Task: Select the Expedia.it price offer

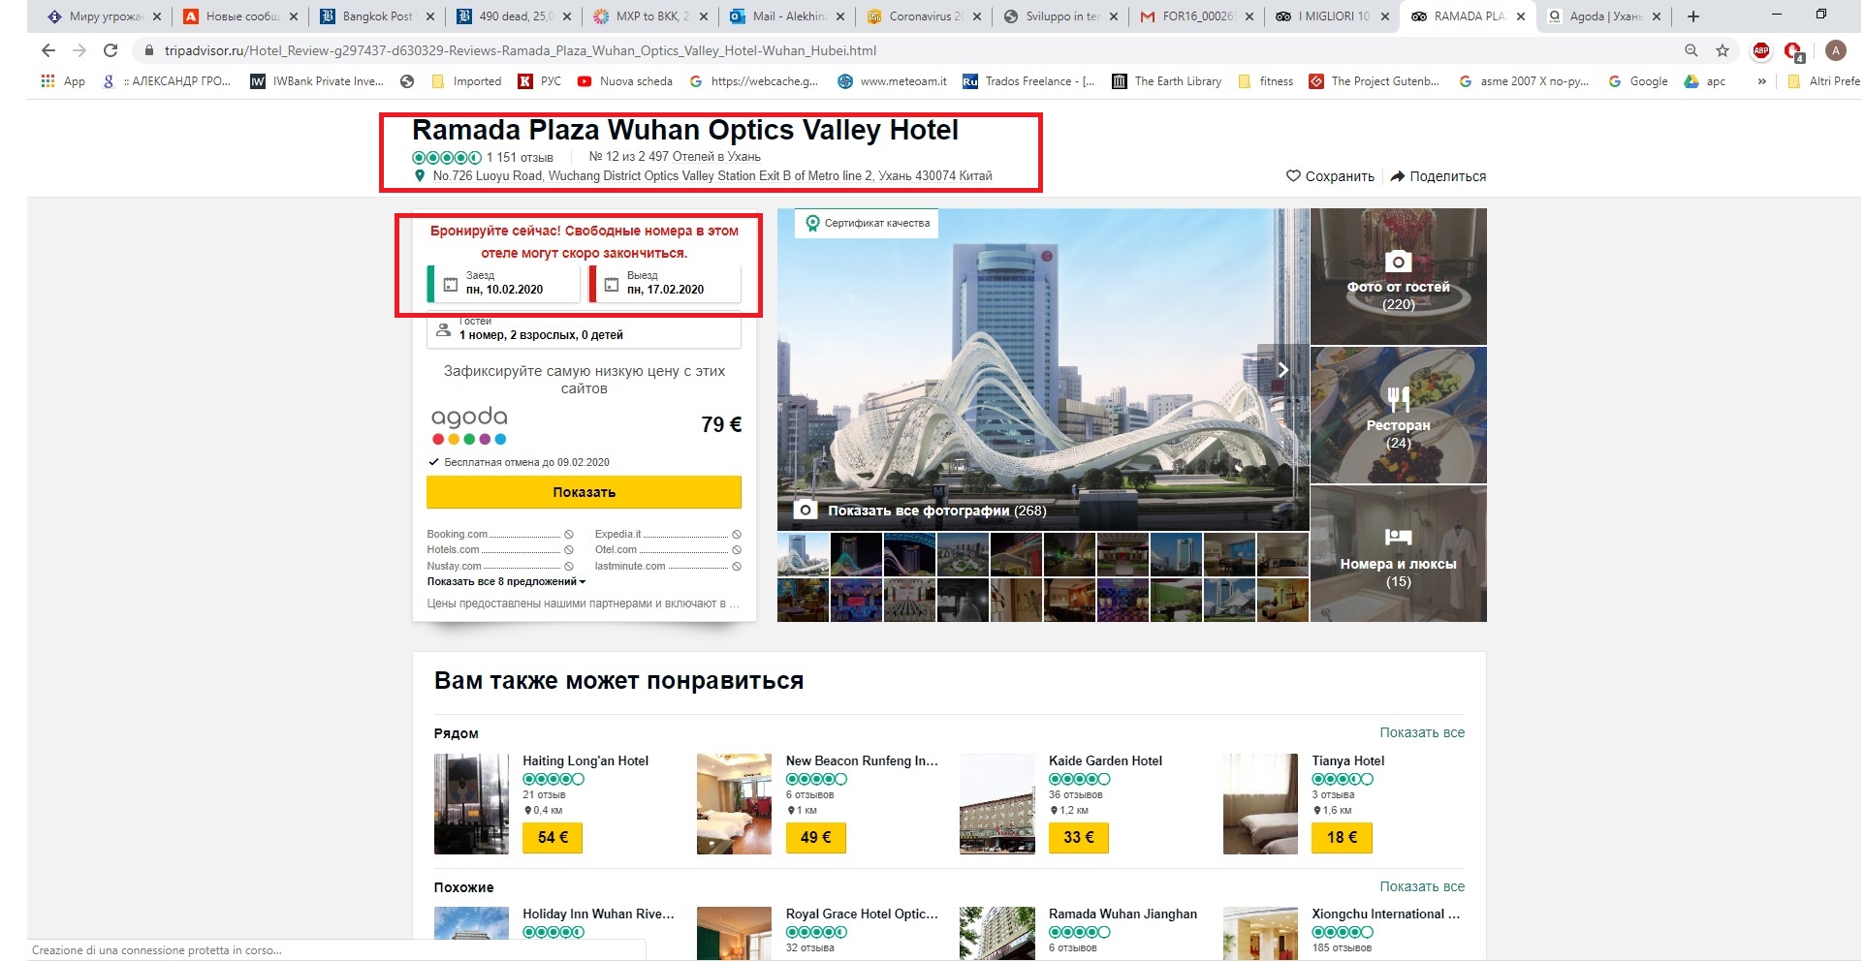Action: pos(668,534)
